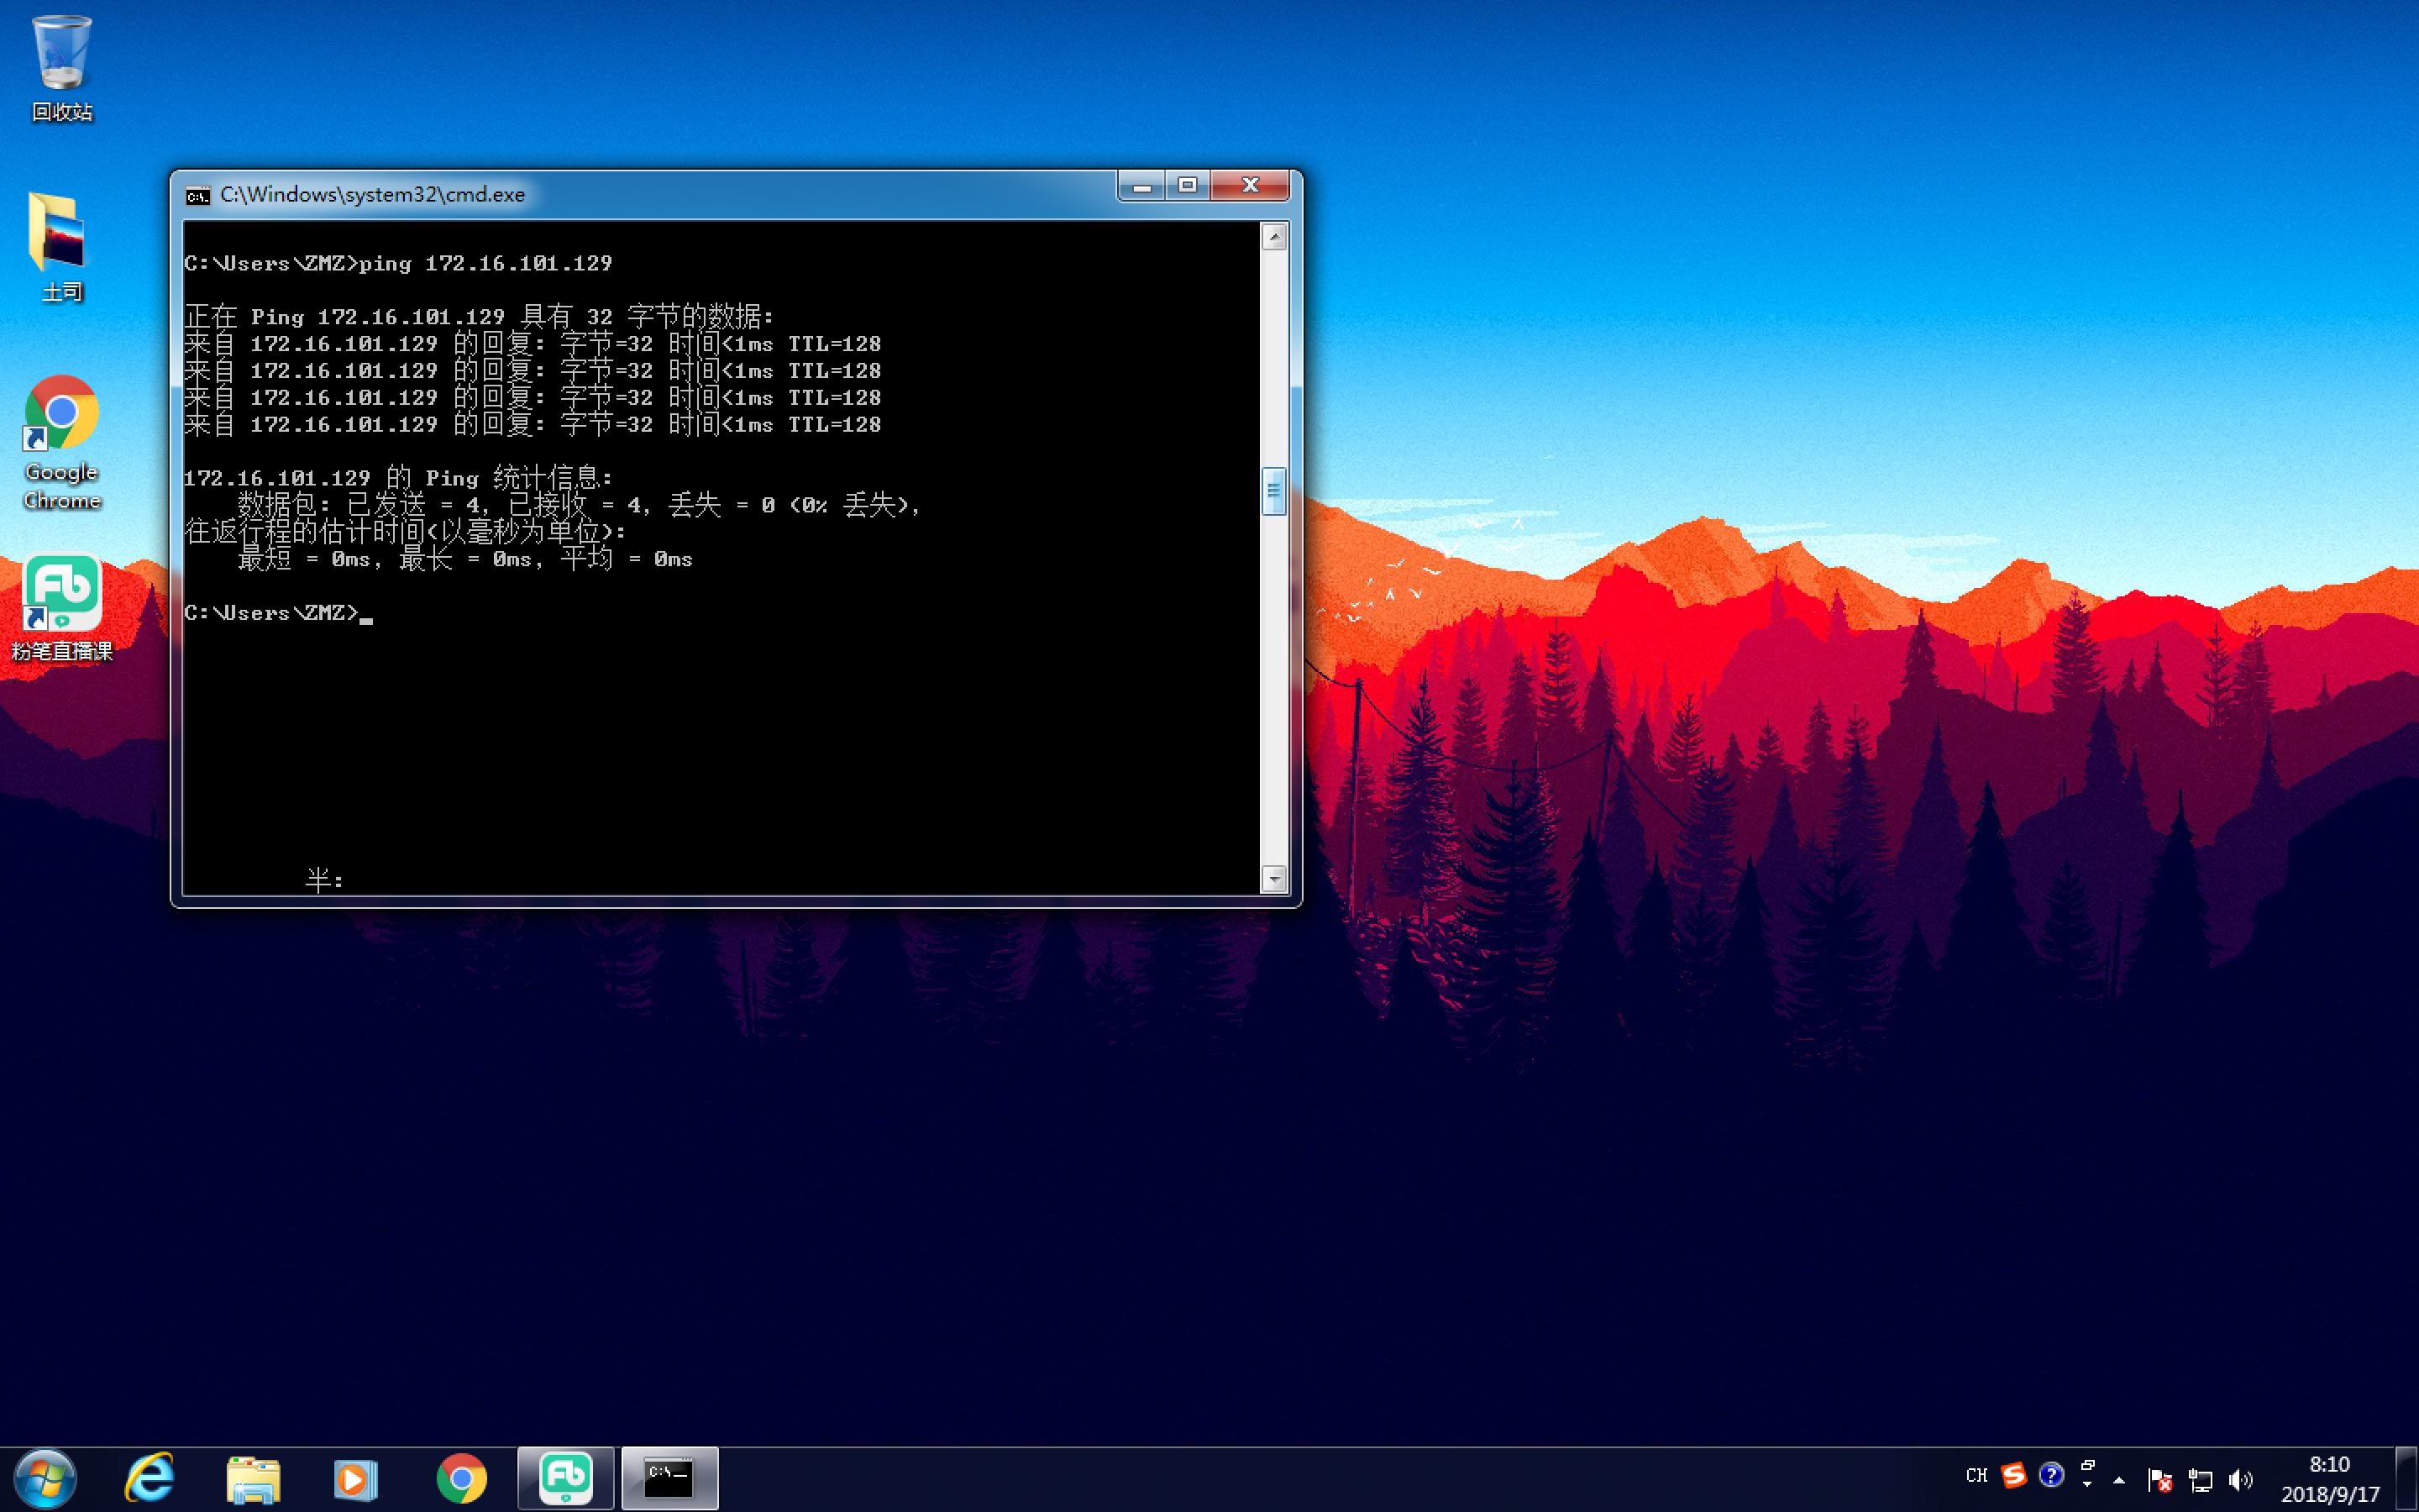This screenshot has height=1512, width=2419.
Task: Click the Sogou input method tray icon
Action: (2013, 1475)
